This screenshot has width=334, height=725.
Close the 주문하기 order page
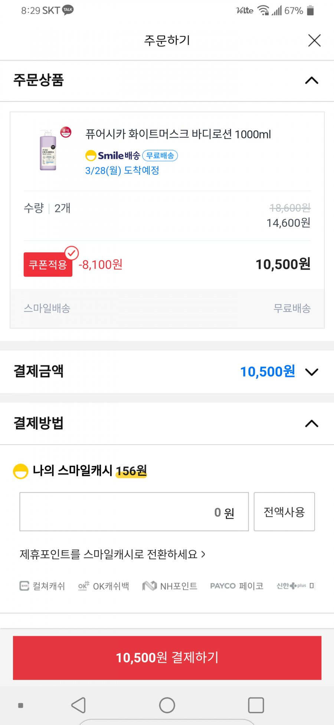click(314, 40)
